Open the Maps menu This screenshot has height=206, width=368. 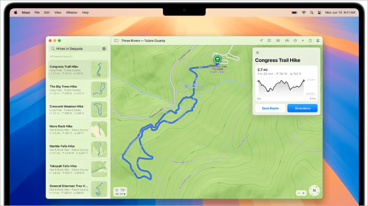click(x=26, y=13)
